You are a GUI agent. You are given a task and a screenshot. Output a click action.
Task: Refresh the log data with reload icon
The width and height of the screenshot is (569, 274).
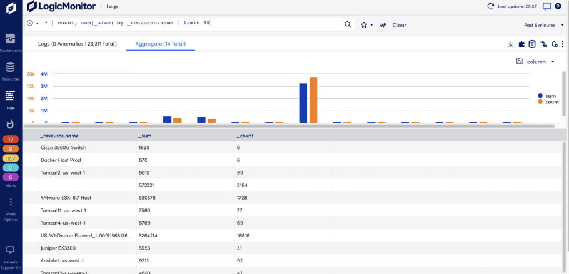[491, 6]
